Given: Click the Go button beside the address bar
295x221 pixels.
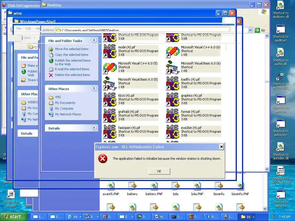Looking at the screenshot, I should [260, 30].
